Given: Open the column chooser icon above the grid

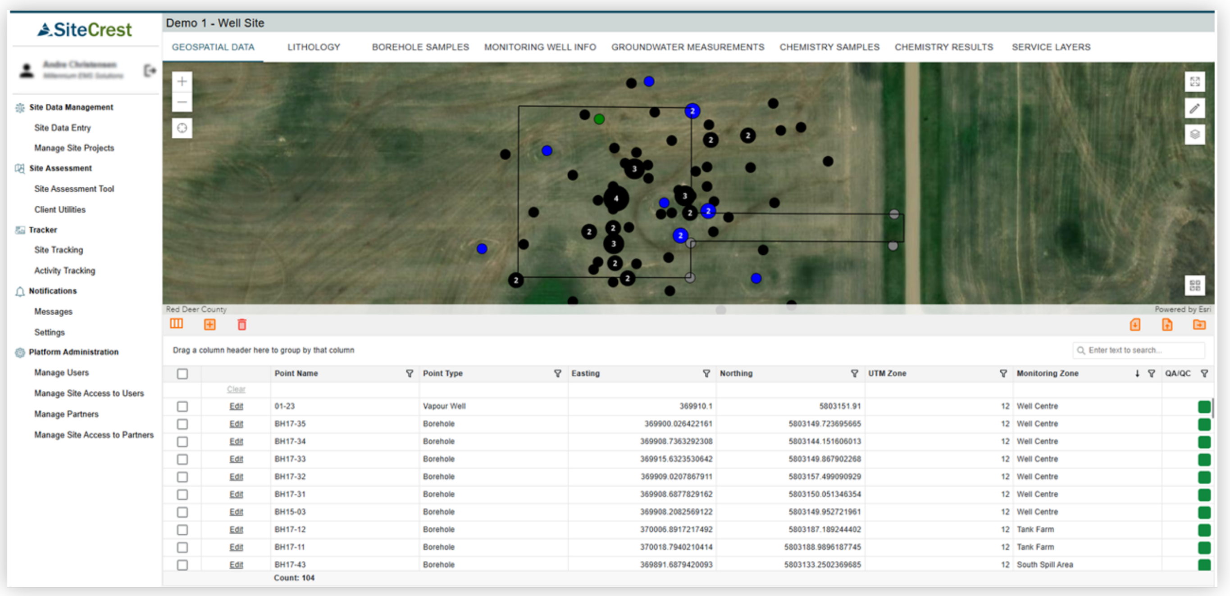Looking at the screenshot, I should (x=176, y=324).
